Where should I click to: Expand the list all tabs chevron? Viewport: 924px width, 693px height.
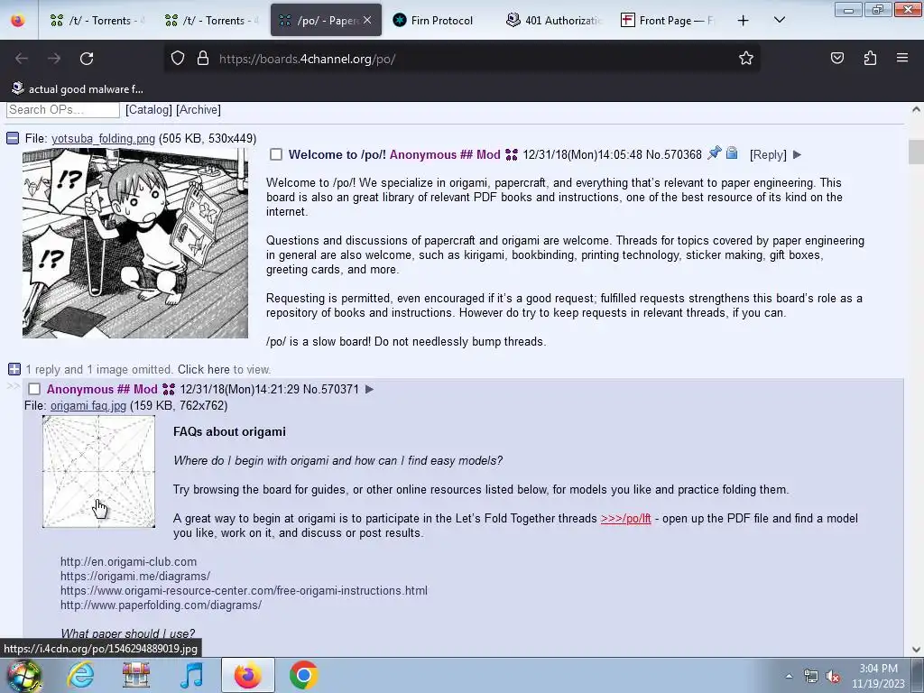click(x=779, y=20)
